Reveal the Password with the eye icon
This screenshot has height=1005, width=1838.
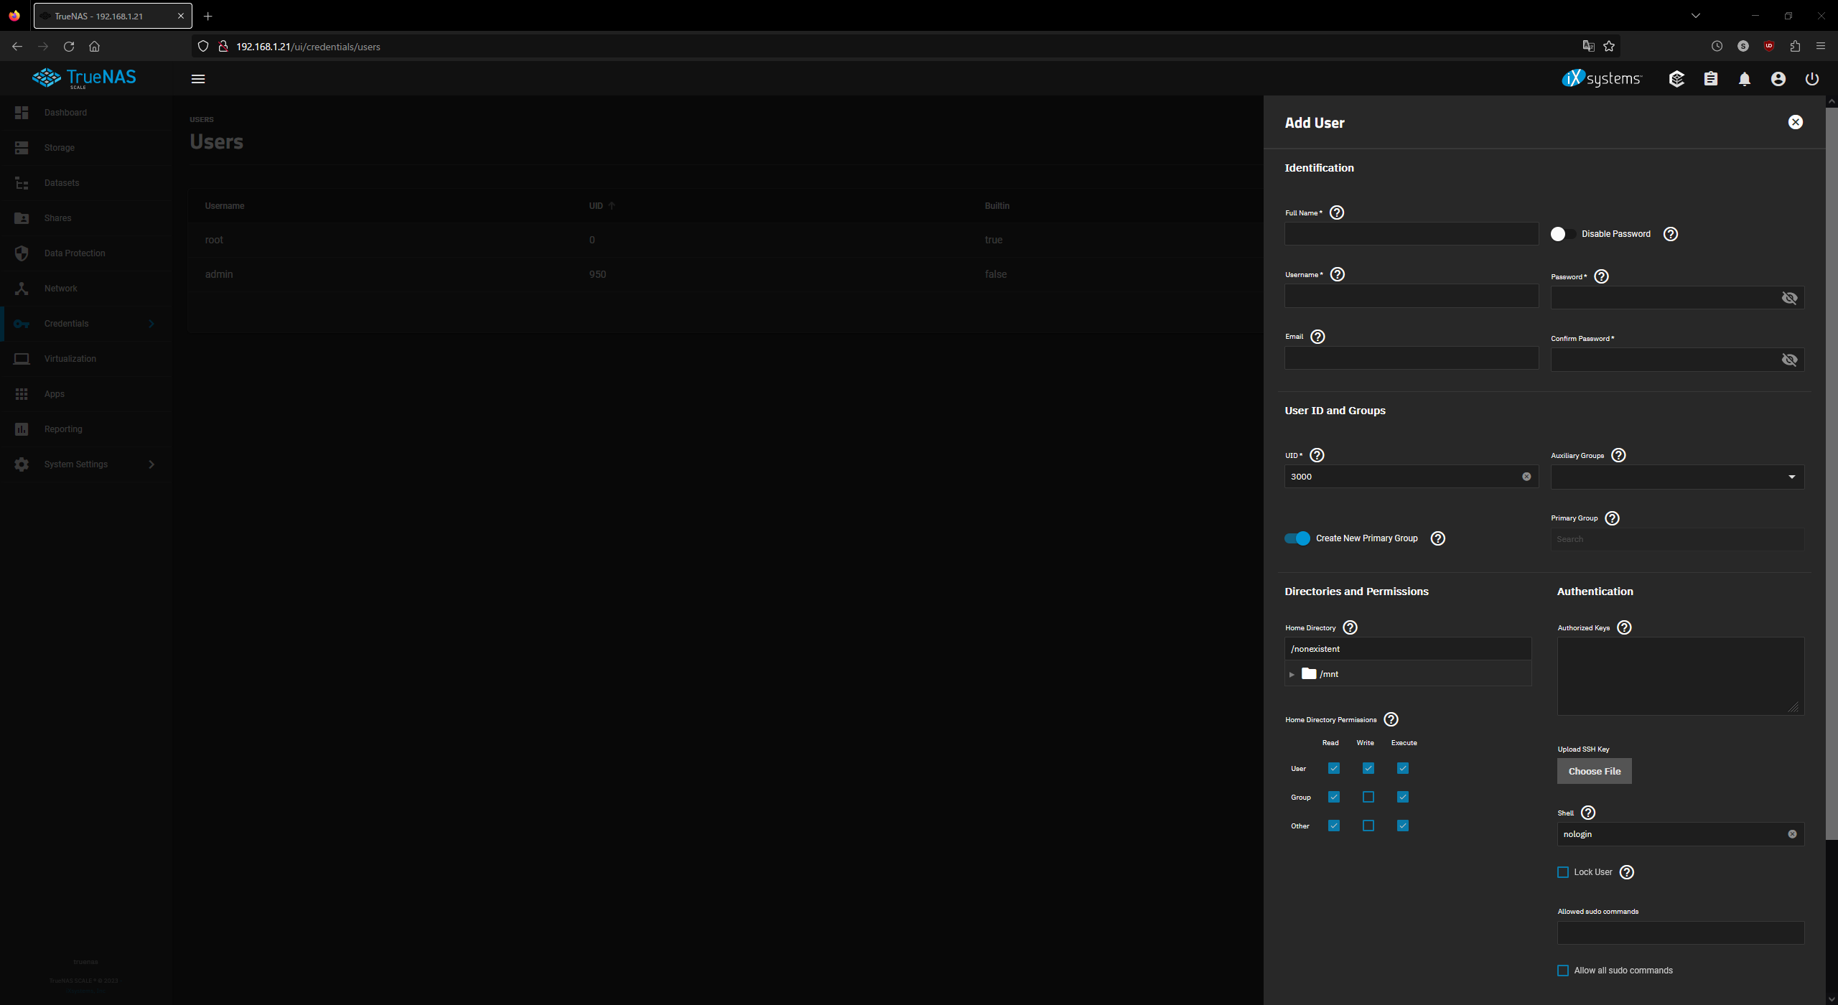(x=1789, y=297)
